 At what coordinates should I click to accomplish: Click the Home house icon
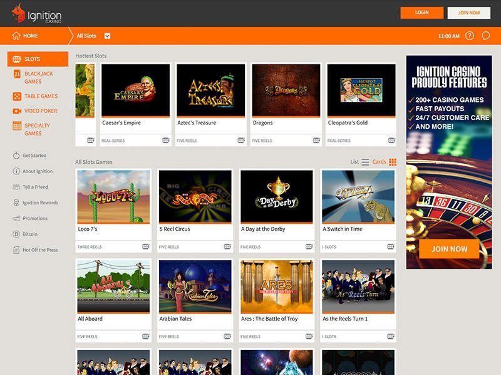16,36
